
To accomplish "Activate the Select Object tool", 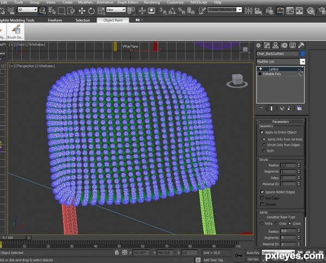I will [x=42, y=11].
